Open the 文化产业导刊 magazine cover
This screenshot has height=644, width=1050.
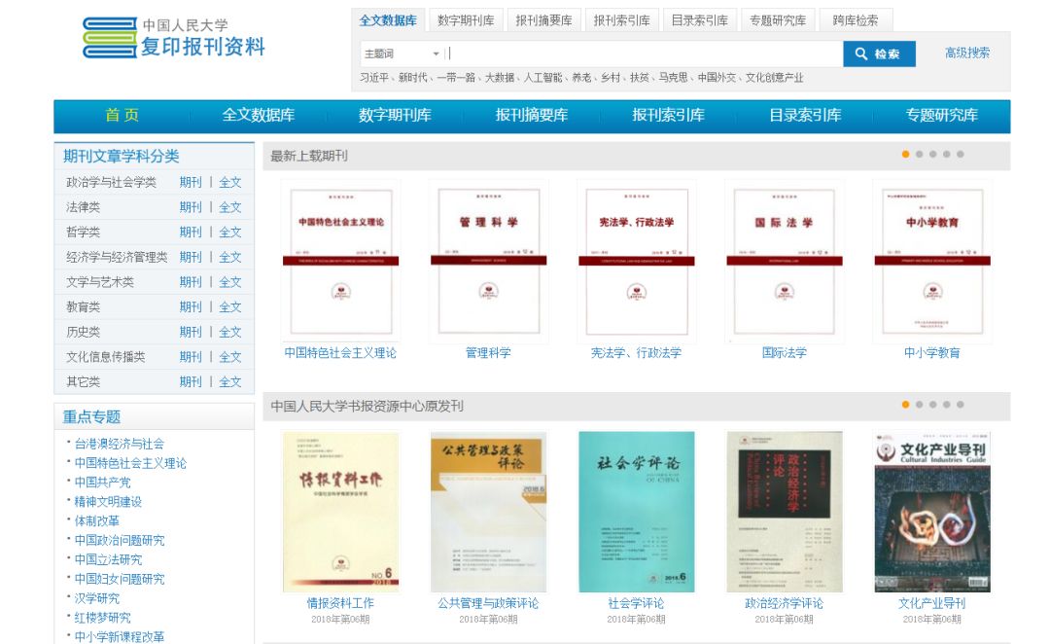pyautogui.click(x=932, y=512)
